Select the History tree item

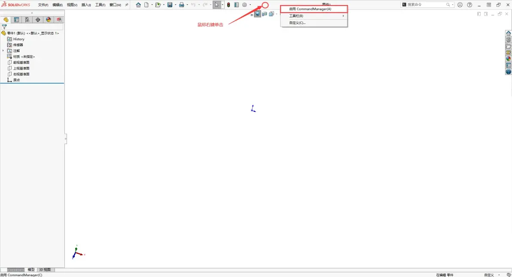click(18, 39)
